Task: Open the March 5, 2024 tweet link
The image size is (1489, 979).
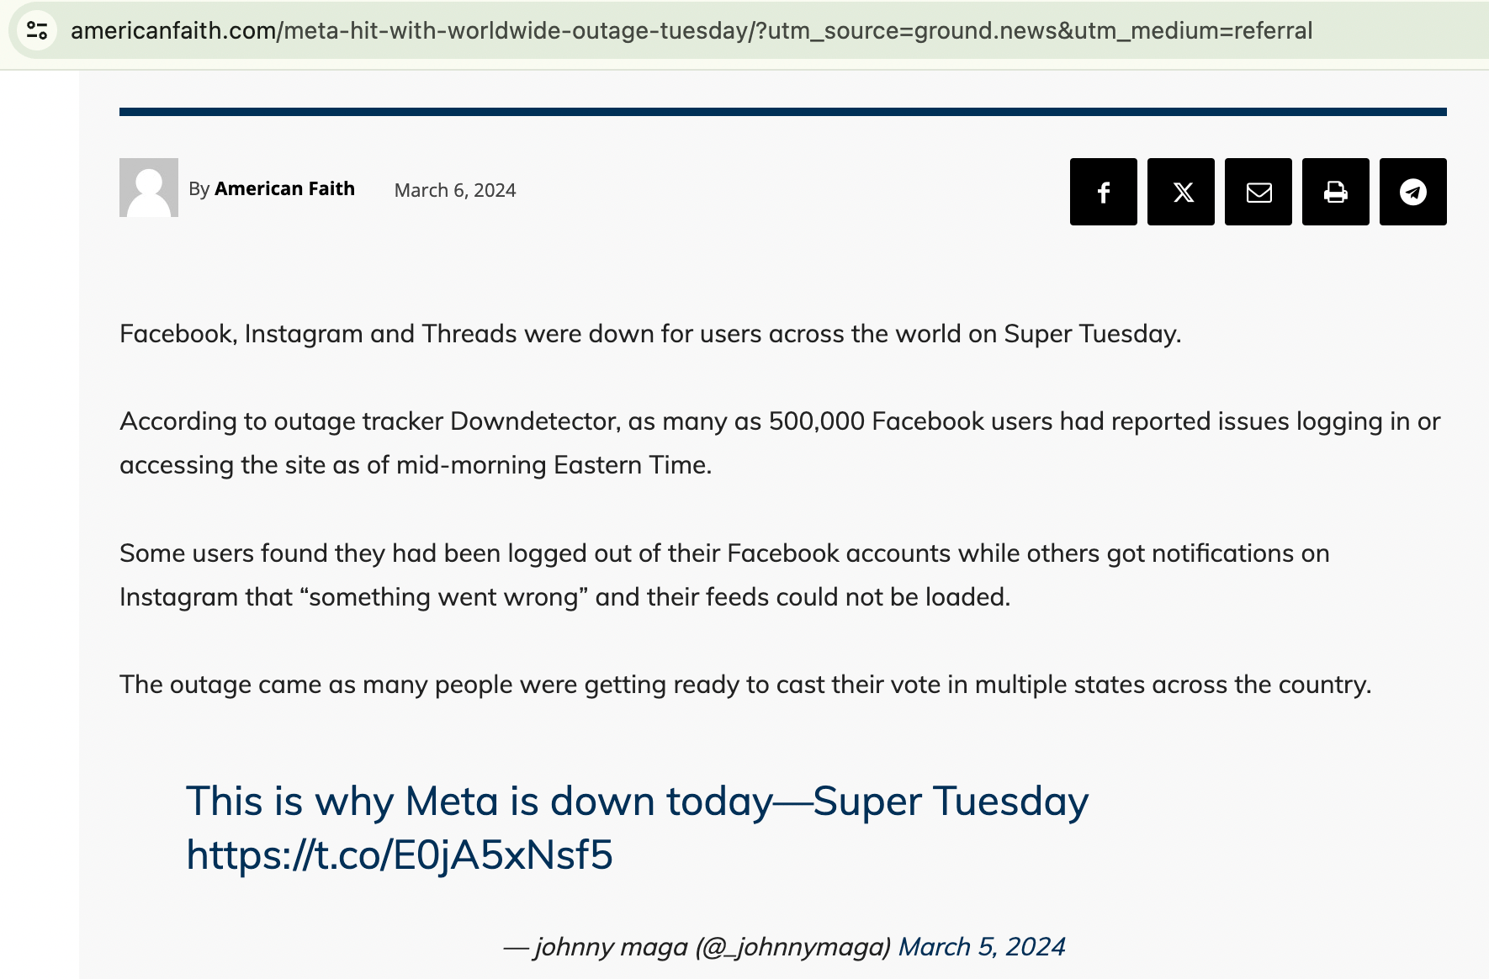Action: click(x=982, y=947)
